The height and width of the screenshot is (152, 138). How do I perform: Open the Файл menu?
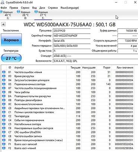(x=4, y=8)
